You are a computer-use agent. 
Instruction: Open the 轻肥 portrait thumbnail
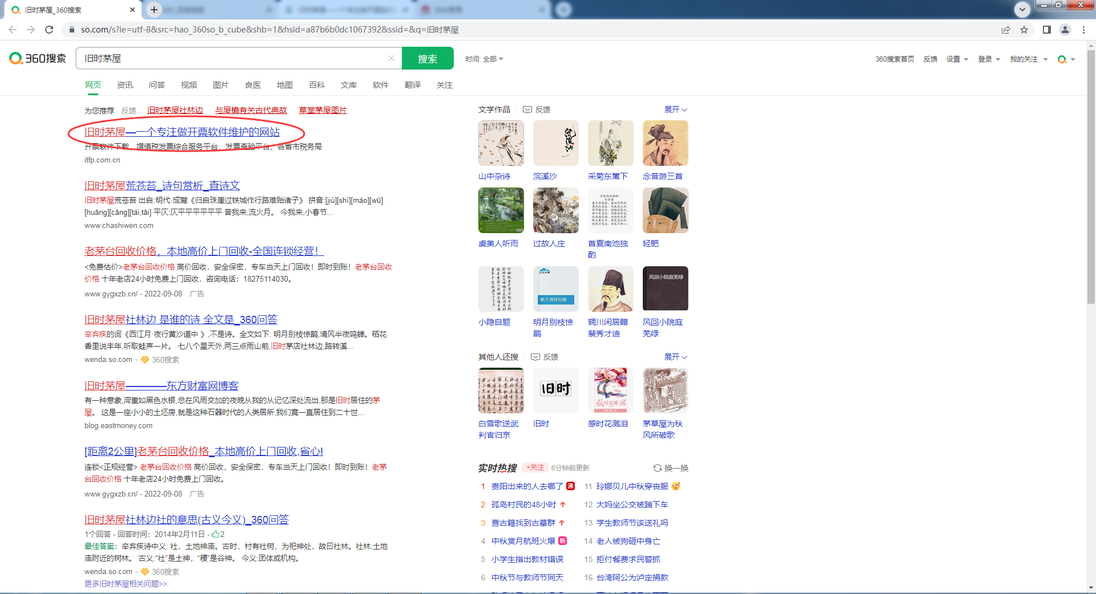point(666,210)
